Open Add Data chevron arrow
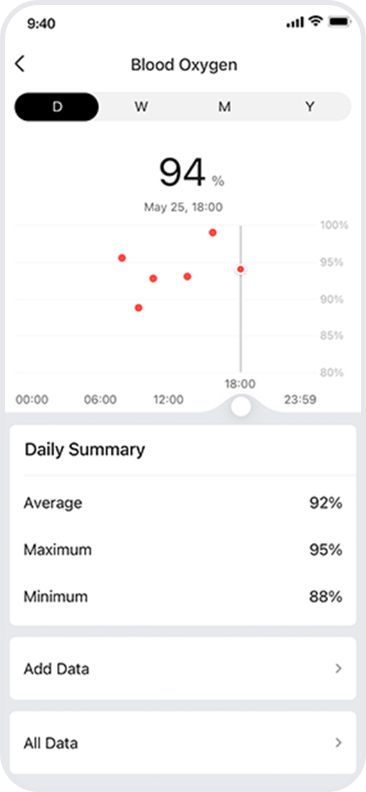 pos(338,669)
